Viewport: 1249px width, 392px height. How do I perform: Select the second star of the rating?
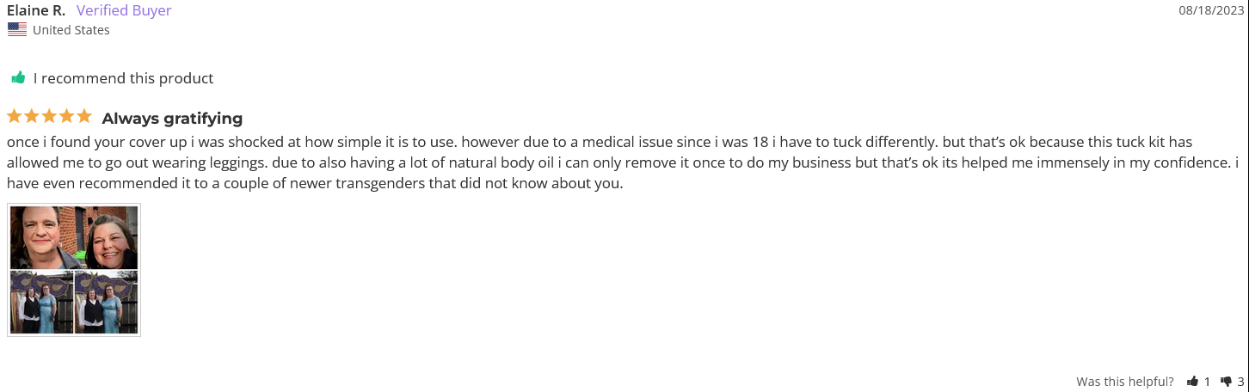point(32,116)
